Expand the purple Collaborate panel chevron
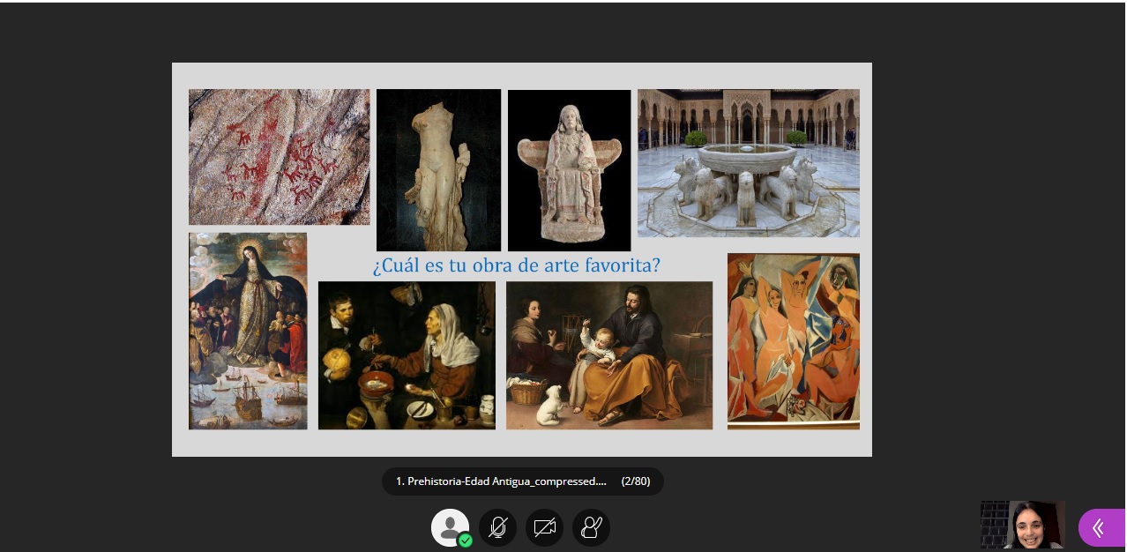 pos(1101,527)
